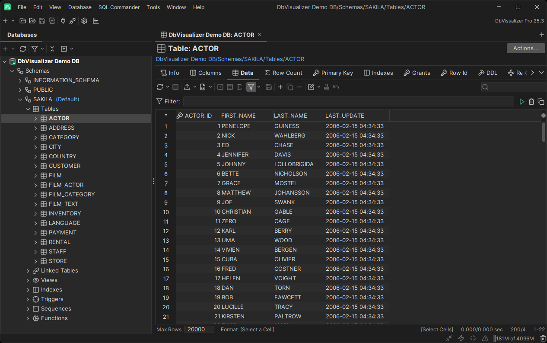This screenshot has height=343, width=547.
Task: Open Tool Properties via the gear icon
Action: (84, 21)
